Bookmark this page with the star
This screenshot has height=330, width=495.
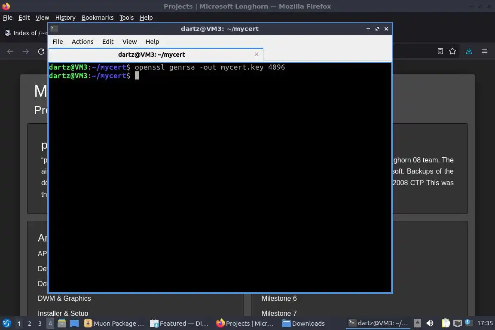(x=452, y=51)
